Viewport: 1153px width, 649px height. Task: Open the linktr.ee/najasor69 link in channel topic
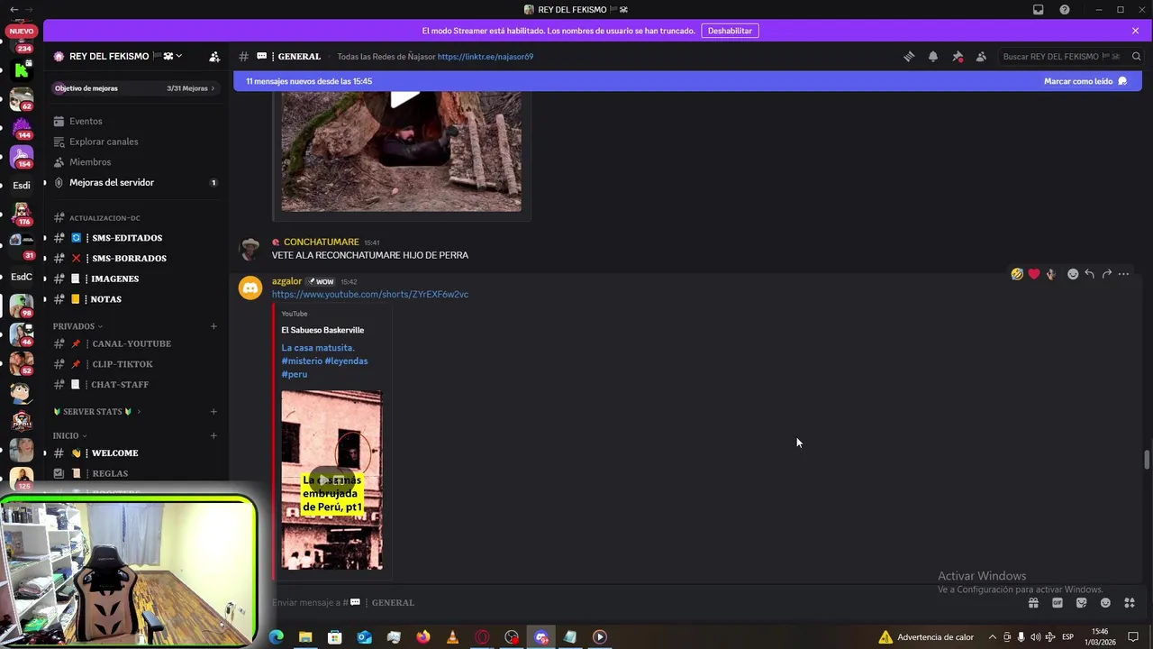[x=485, y=56]
